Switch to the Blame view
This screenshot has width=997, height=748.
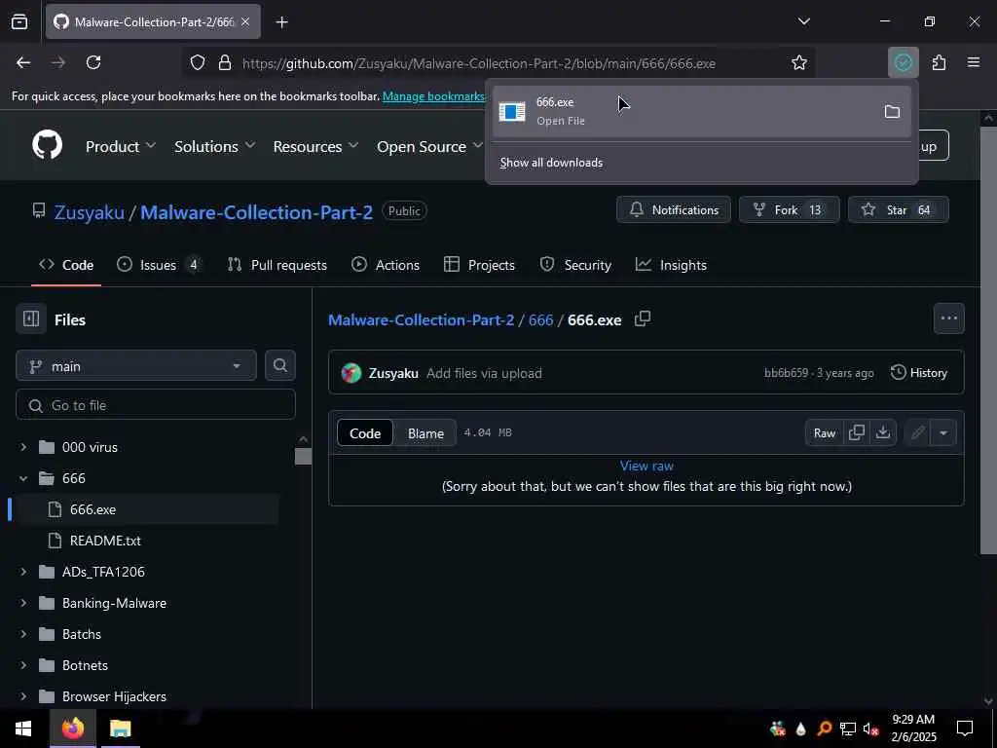tap(425, 433)
